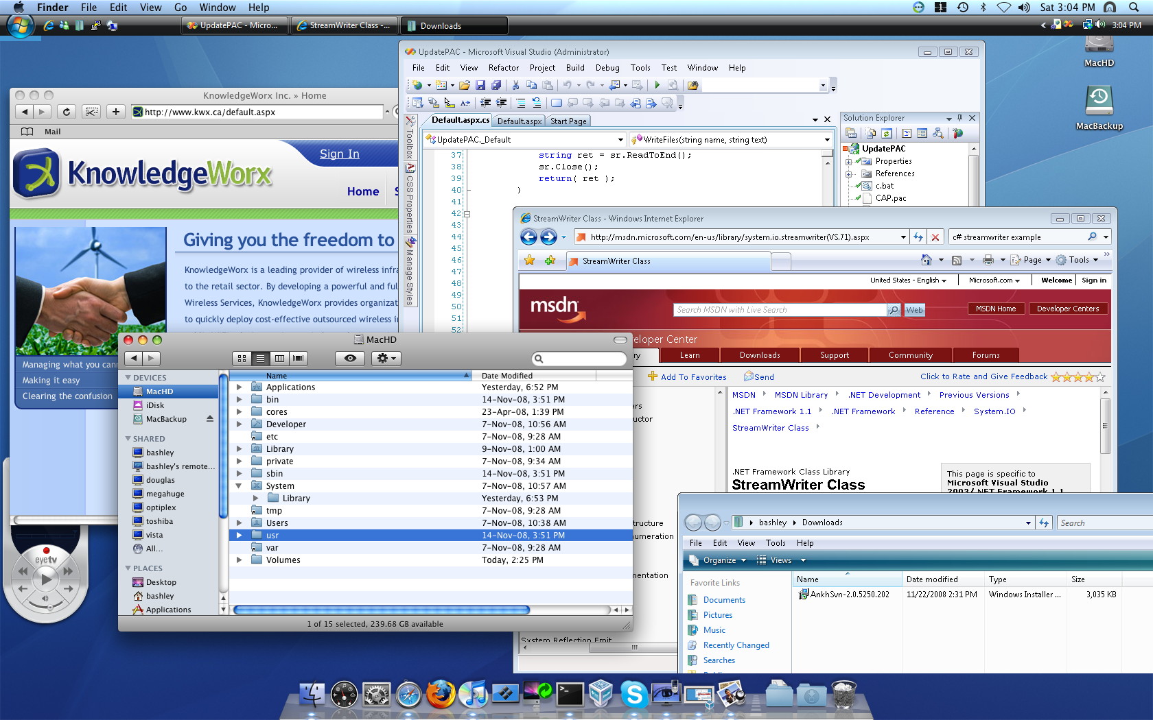The image size is (1153, 720).
Task: Start debugging with green play icon
Action: tap(657, 85)
